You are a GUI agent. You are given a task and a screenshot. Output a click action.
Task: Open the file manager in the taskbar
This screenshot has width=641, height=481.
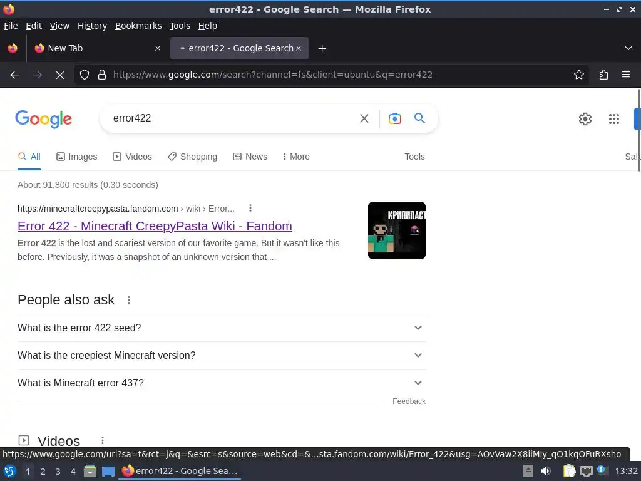coord(90,472)
